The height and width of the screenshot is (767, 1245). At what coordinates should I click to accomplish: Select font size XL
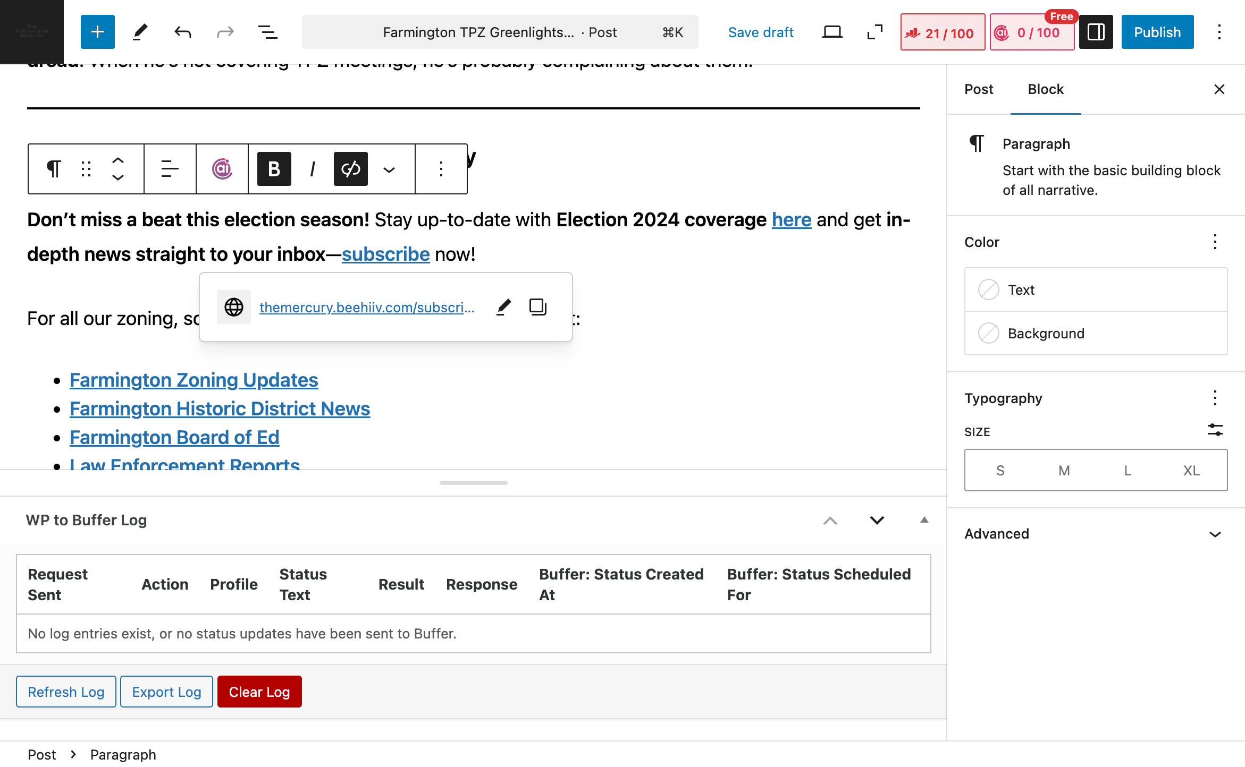pyautogui.click(x=1191, y=470)
